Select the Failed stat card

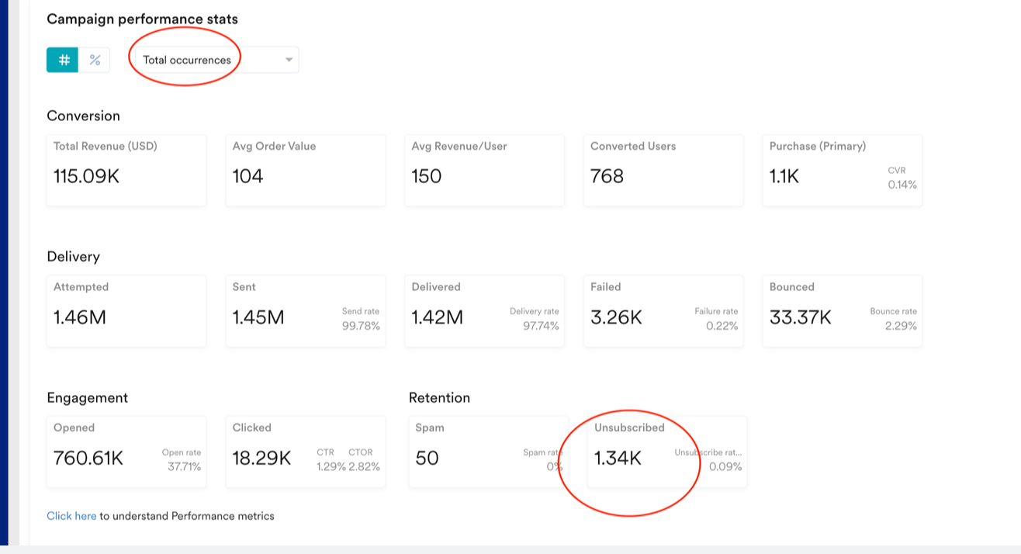(x=663, y=310)
